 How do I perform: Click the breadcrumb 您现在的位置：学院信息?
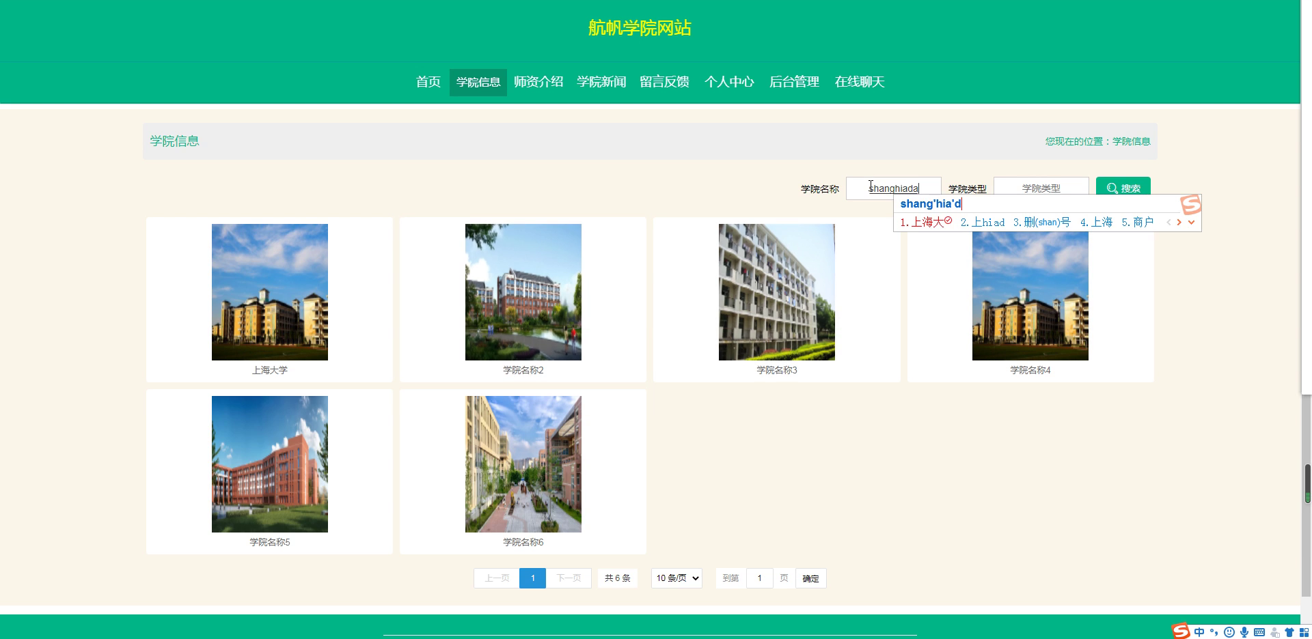[x=1097, y=141]
